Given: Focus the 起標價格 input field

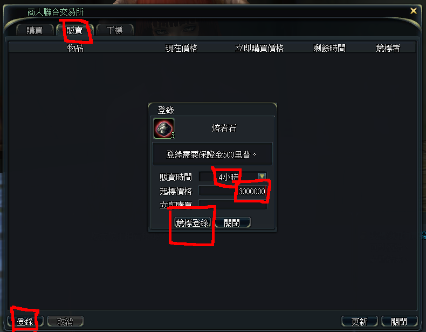Looking at the screenshot, I should coord(232,191).
